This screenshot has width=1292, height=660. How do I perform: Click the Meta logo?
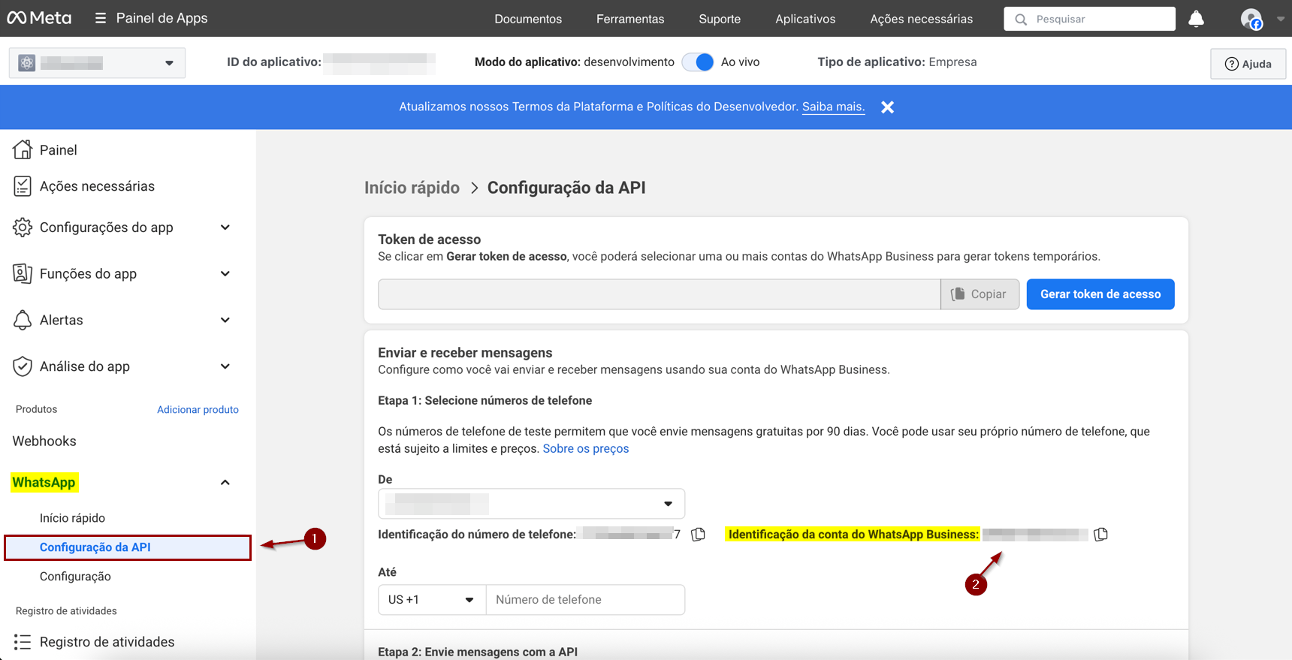click(39, 18)
